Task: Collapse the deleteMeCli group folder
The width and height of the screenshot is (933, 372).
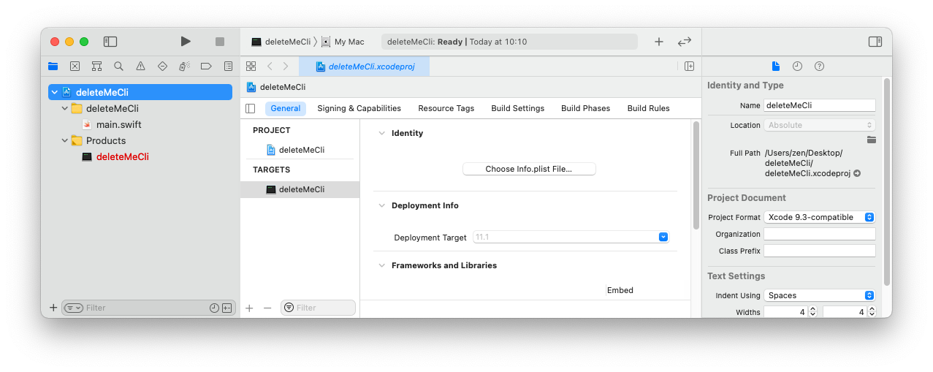Action: click(65, 108)
